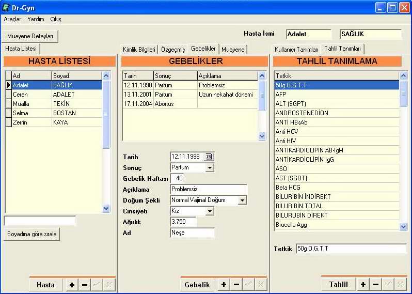The image size is (412, 294).
Task: Add a new patient with Hasta plus icon
Action: (72, 285)
